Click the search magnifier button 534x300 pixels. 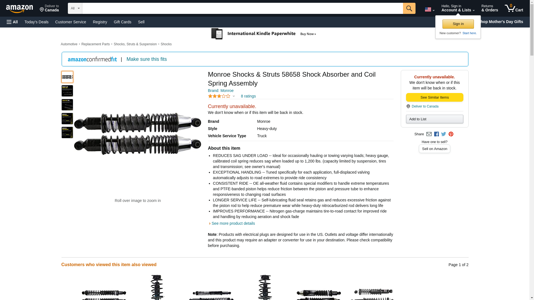pyautogui.click(x=409, y=8)
